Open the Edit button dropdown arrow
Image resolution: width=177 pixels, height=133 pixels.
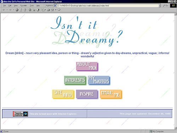(56, 10)
